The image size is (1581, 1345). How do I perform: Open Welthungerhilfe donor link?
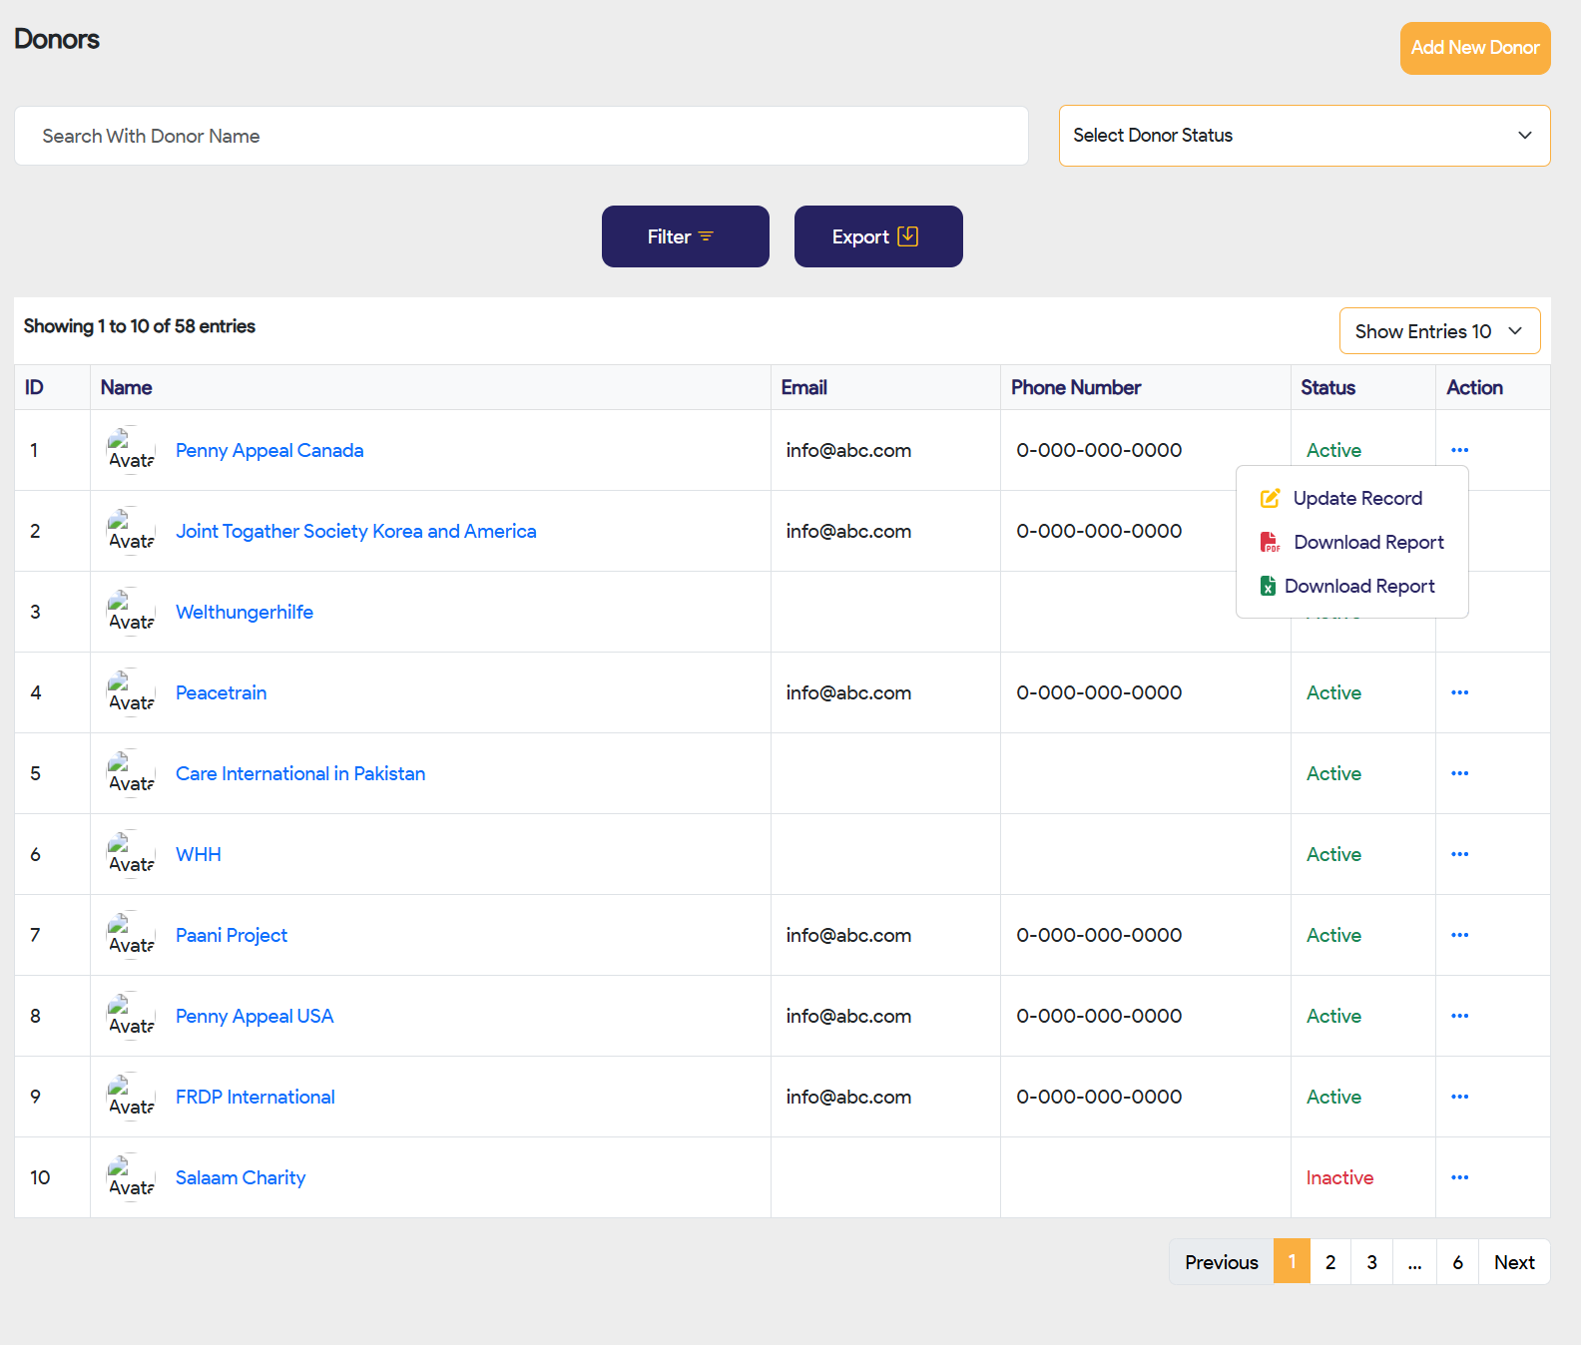tap(245, 612)
